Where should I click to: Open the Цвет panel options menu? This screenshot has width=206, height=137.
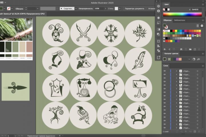coord(203,4)
